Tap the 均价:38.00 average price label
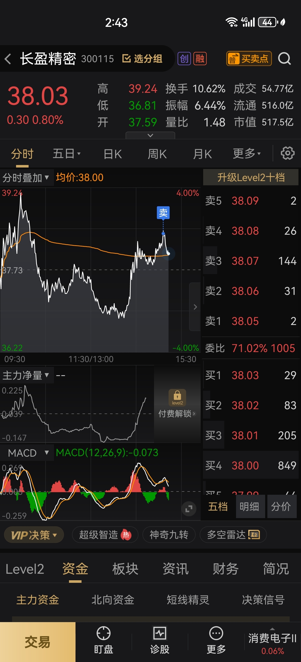This screenshot has width=301, height=662. click(x=80, y=177)
